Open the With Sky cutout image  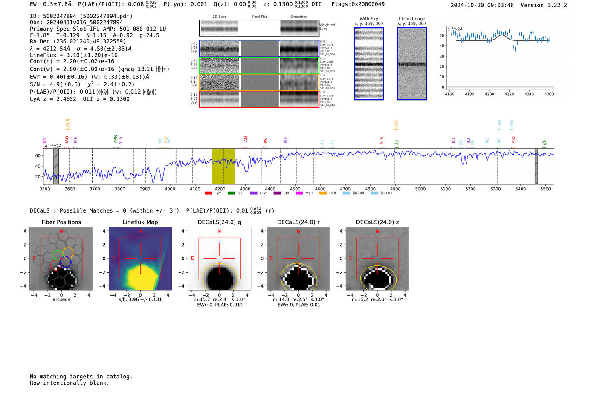click(369, 63)
